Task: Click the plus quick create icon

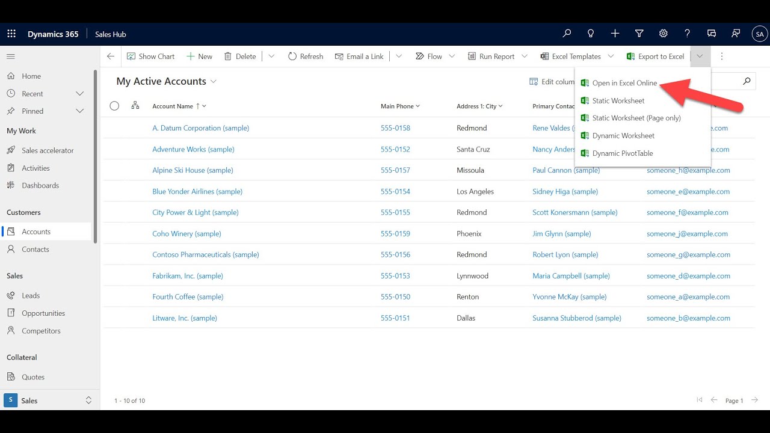Action: click(x=615, y=34)
